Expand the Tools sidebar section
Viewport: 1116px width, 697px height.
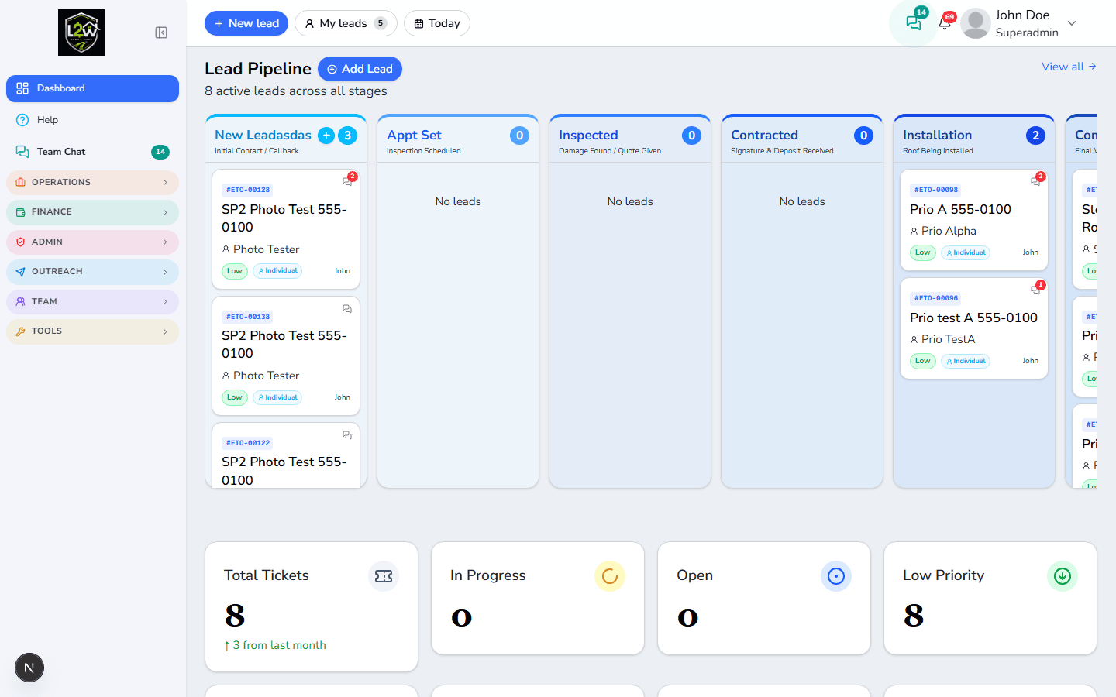click(x=92, y=331)
